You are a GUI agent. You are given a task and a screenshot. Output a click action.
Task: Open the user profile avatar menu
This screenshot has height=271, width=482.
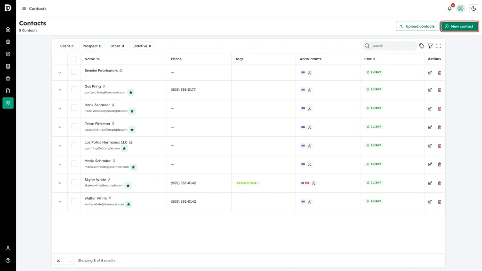(460, 8)
